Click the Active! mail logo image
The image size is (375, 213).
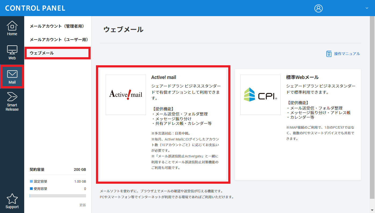(126, 95)
